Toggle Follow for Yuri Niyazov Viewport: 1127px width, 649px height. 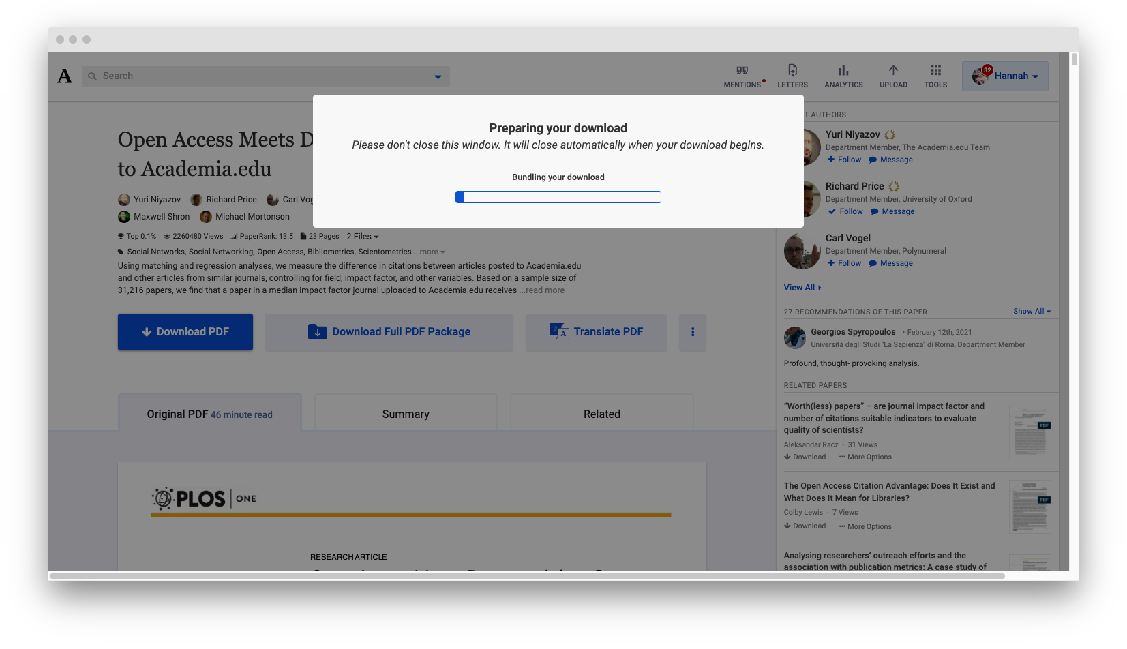(845, 160)
